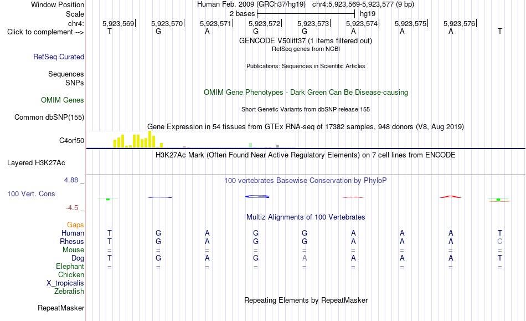
Task: Open the Layered H3K27Ac track label
Action: [x=36, y=163]
